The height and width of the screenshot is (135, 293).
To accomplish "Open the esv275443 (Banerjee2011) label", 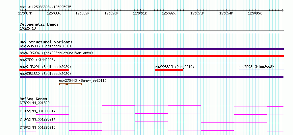I will (x=83, y=80).
